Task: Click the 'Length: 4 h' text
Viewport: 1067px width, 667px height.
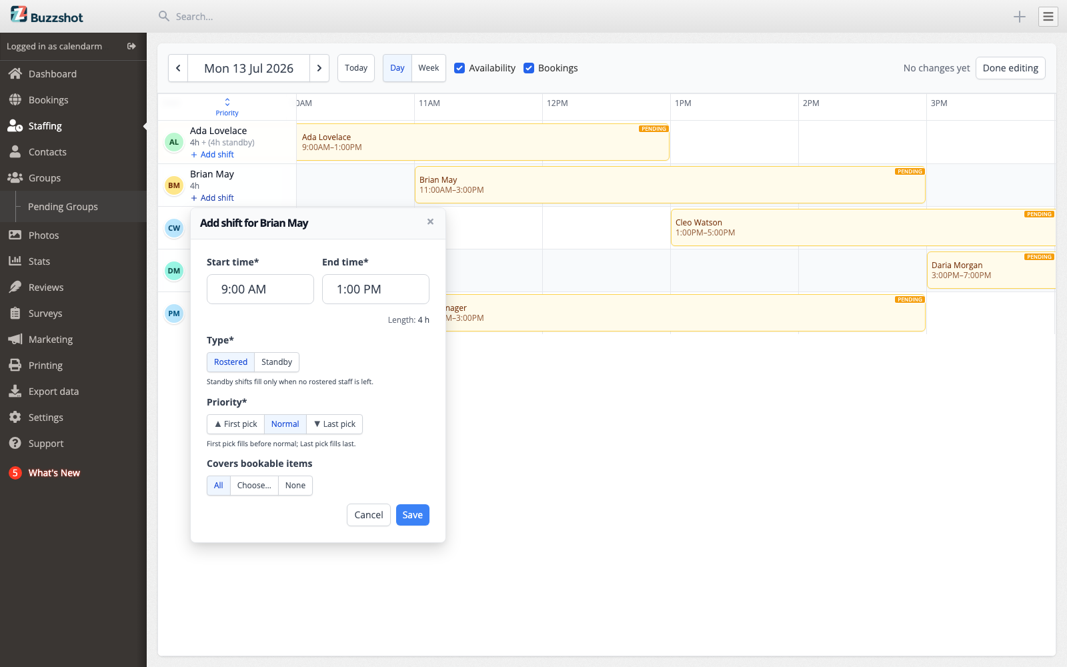Action: [409, 320]
